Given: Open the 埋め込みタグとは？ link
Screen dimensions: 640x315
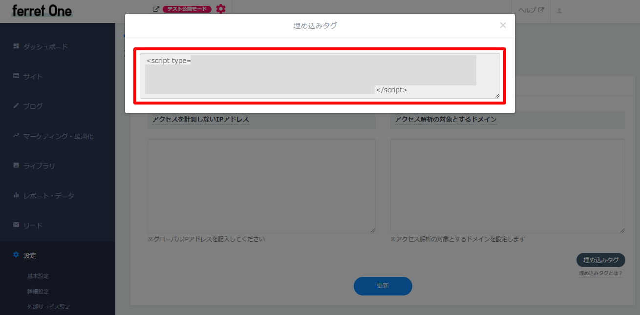Looking at the screenshot, I should [x=600, y=273].
